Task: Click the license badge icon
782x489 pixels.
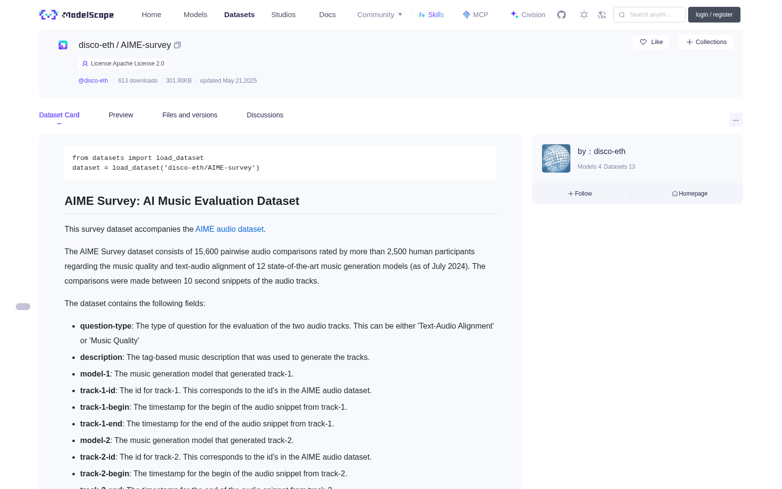Action: tap(85, 64)
